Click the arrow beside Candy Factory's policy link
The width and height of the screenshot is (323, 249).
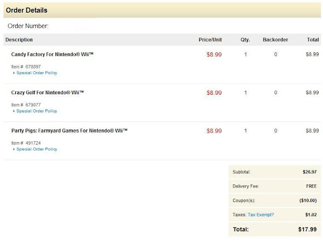14,73
